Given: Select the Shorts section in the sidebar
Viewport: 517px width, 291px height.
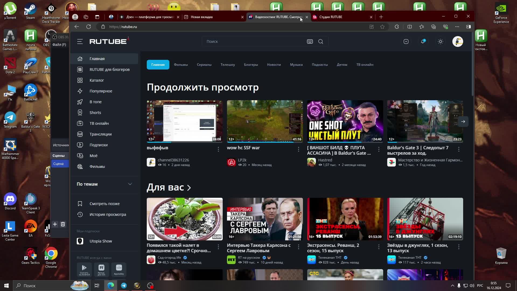Looking at the screenshot, I should tap(95, 112).
